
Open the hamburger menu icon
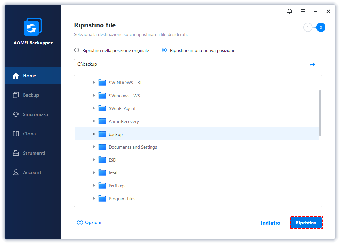[x=303, y=11]
